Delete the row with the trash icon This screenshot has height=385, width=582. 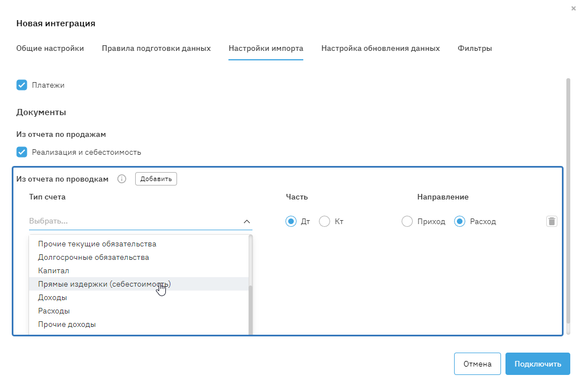[x=551, y=221]
